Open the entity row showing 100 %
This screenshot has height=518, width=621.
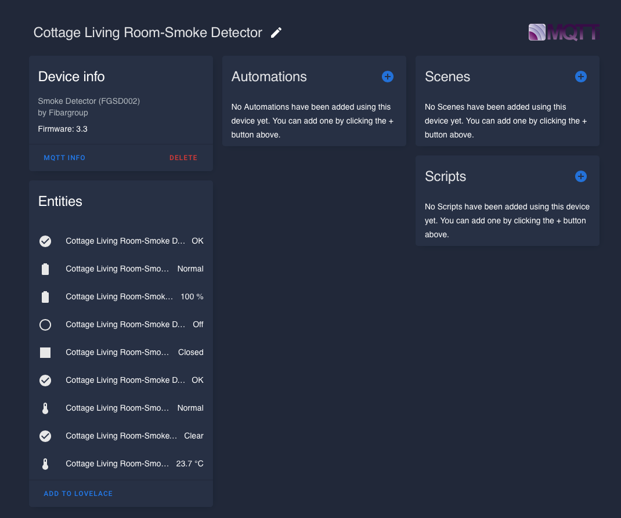pos(125,297)
